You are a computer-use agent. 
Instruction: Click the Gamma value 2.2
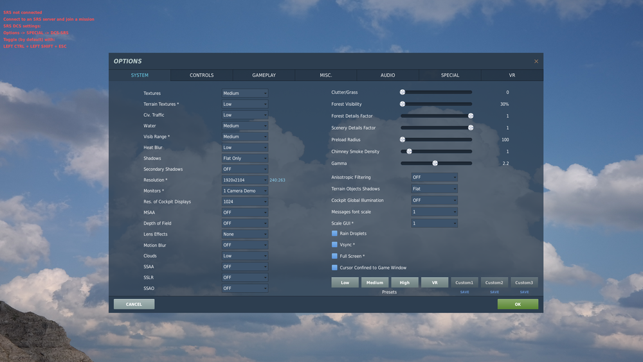[505, 164]
